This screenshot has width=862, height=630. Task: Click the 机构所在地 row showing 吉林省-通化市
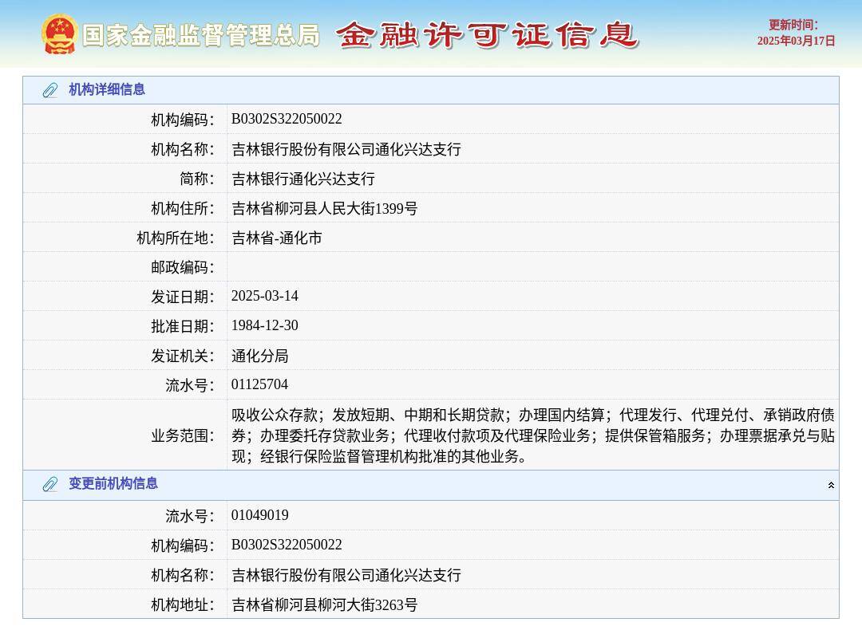pos(276,237)
